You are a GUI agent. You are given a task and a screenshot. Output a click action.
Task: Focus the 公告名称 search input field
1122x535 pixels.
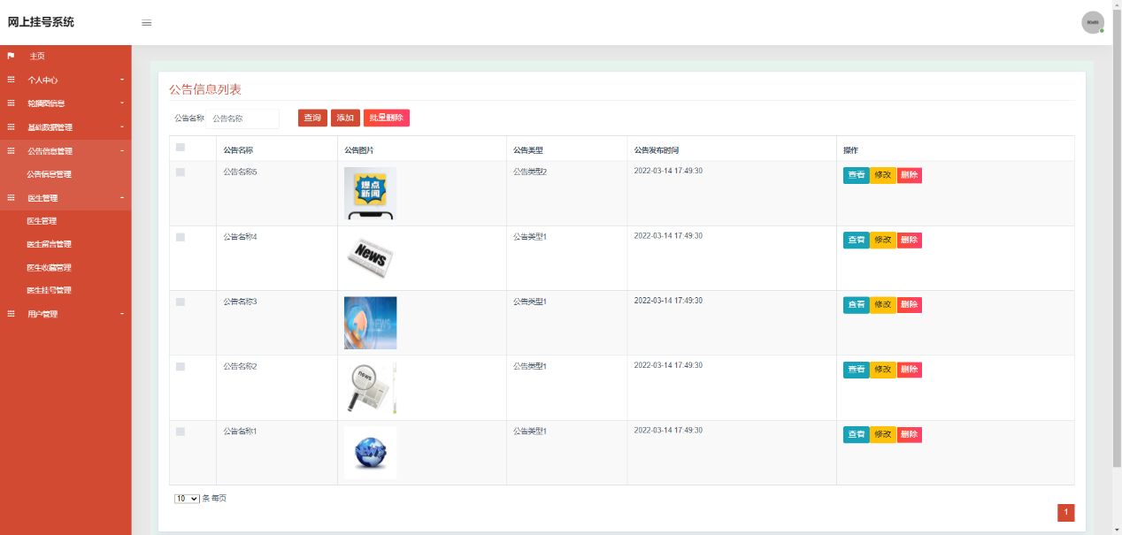pos(242,118)
